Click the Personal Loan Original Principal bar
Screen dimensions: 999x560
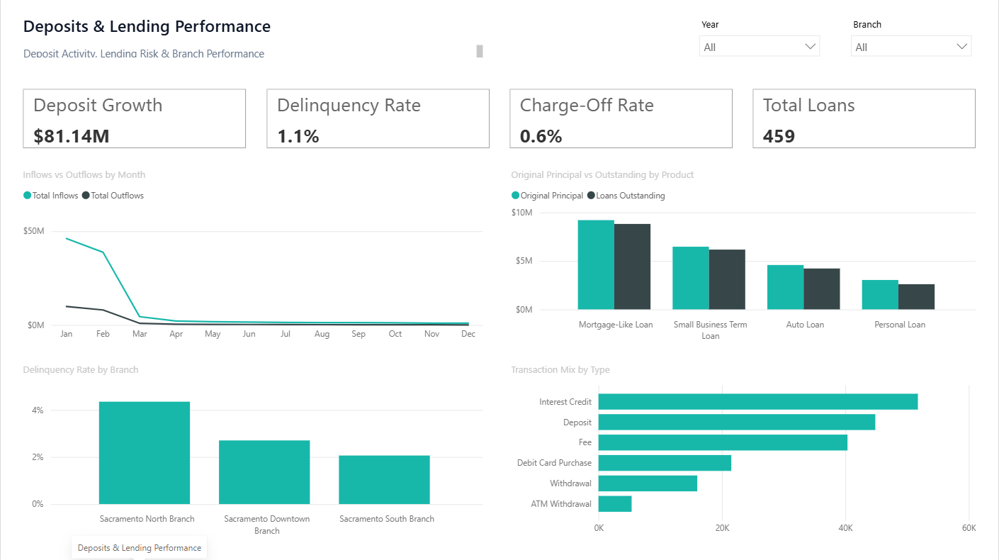click(880, 295)
